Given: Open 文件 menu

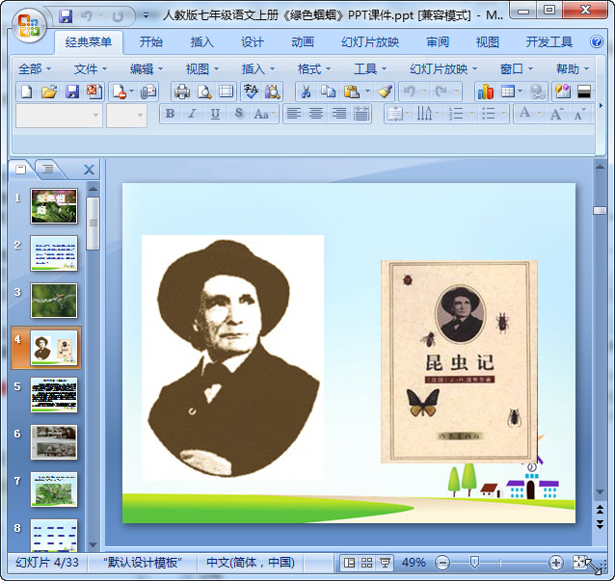Looking at the screenshot, I should click(91, 69).
